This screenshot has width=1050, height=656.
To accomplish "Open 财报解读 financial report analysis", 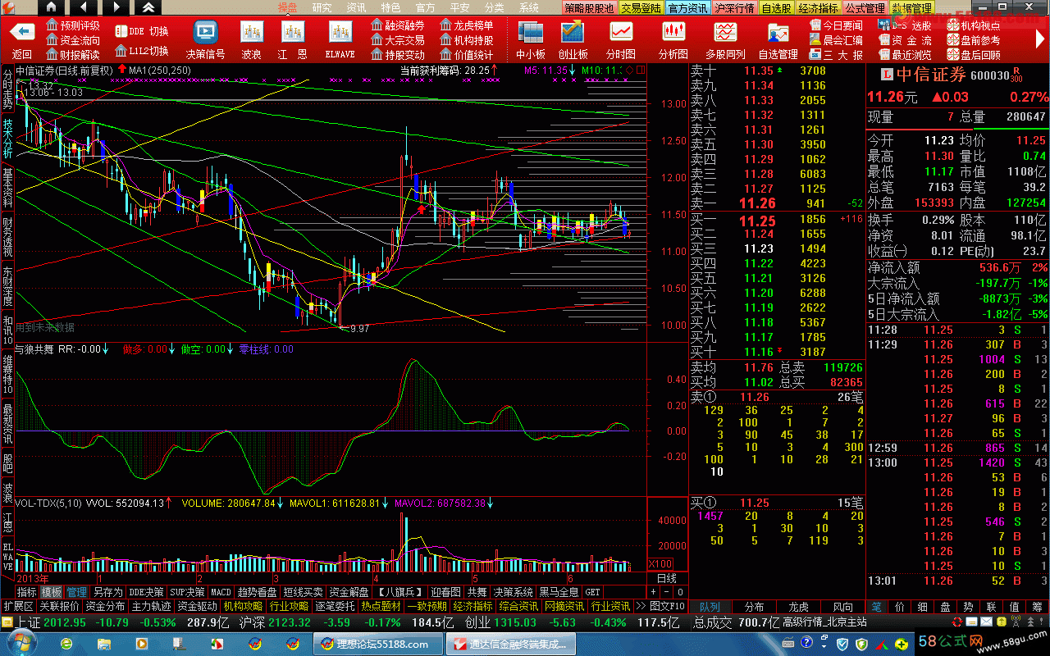I will 73,55.
